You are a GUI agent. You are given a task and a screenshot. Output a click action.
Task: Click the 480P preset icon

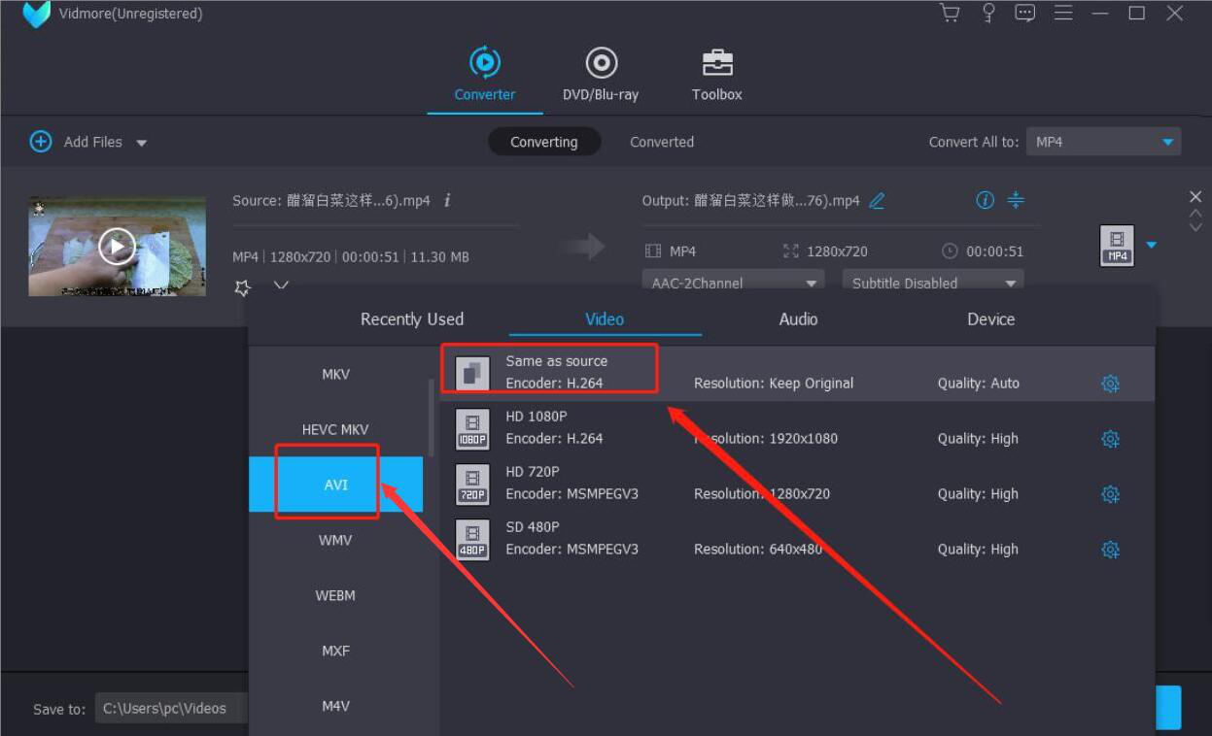472,539
